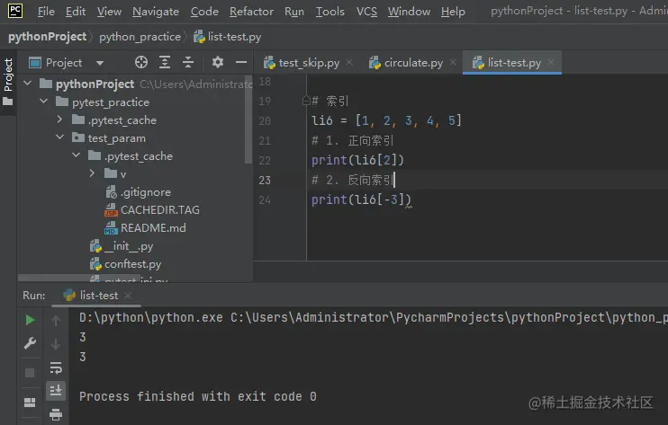Collapse the nested .pytest_cache folder

76,155
